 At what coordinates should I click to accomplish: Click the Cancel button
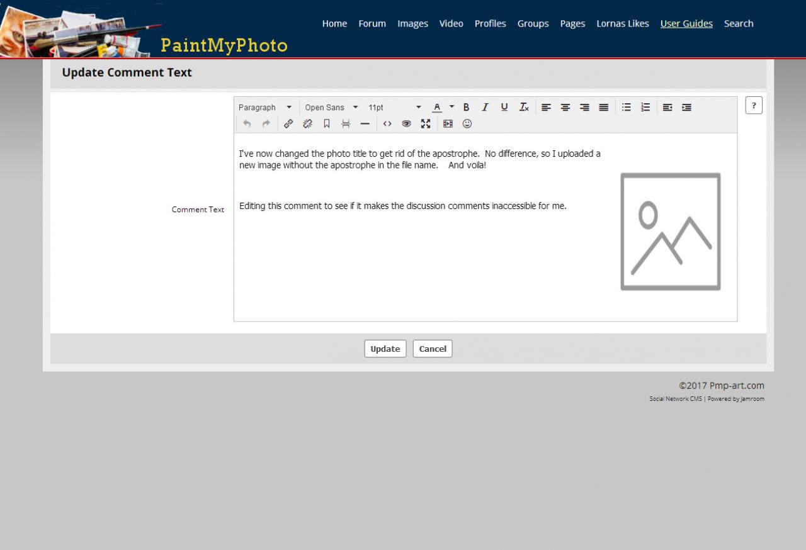pos(433,349)
